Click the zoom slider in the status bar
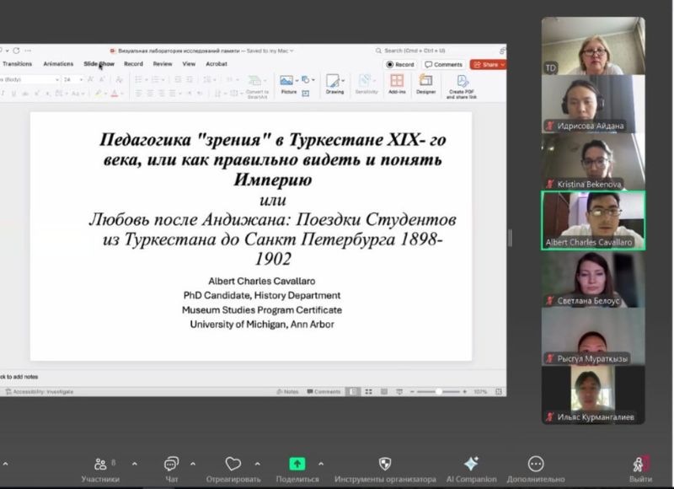Viewport: 674px width, 489px height. point(438,391)
